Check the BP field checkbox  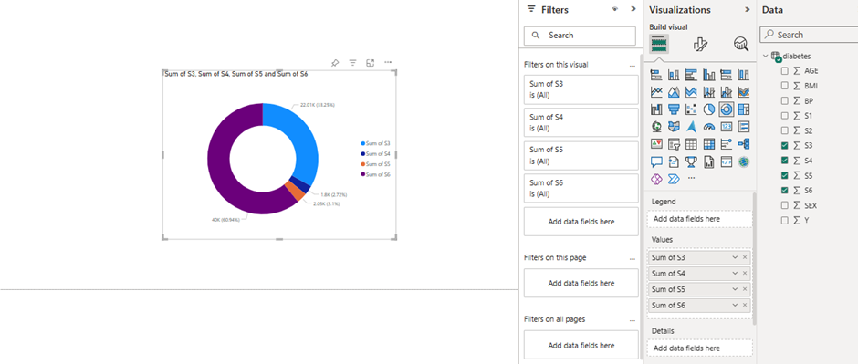(785, 100)
